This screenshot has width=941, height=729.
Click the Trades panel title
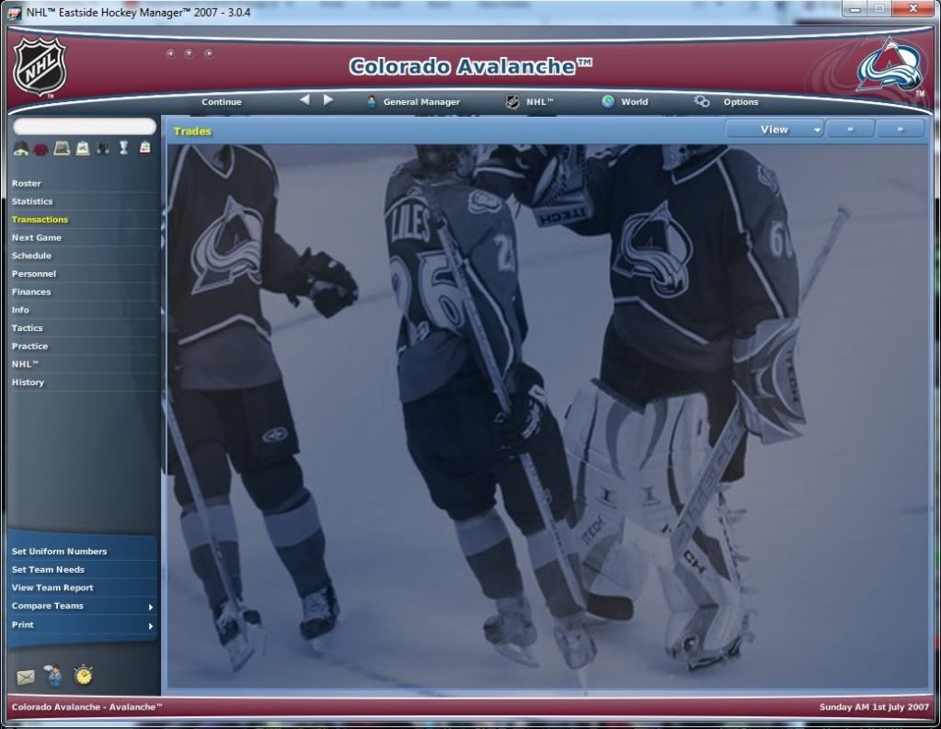click(x=192, y=131)
